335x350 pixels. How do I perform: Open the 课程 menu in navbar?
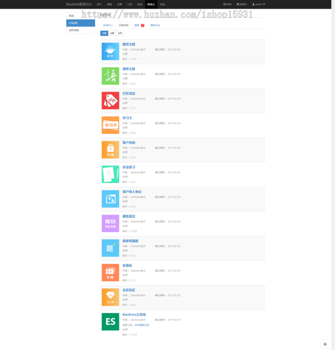[109, 4]
